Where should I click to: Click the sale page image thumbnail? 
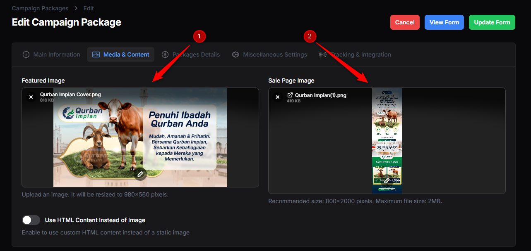click(387, 141)
